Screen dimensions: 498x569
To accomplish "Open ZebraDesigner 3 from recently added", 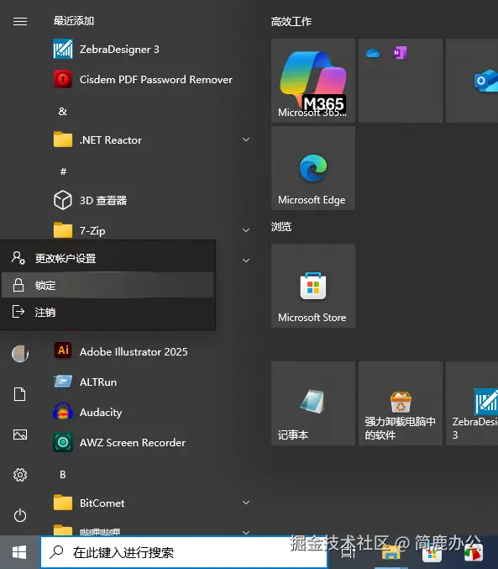I will (x=152, y=49).
